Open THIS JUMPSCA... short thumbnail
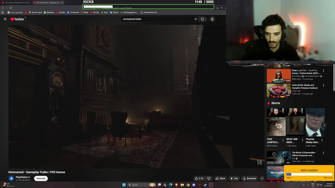 coord(276,122)
